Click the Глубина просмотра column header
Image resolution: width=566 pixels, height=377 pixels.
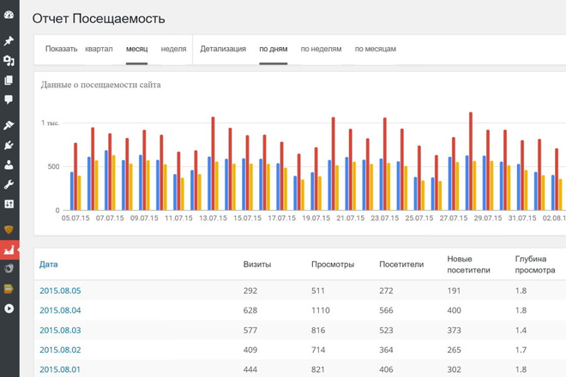coord(535,265)
